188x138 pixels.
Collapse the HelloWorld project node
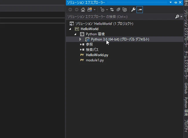(x=70, y=29)
